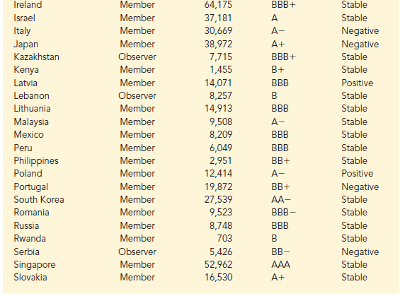Click Kenya's value 1,455
Viewport: 400px width, 296px height.
[x=221, y=70]
